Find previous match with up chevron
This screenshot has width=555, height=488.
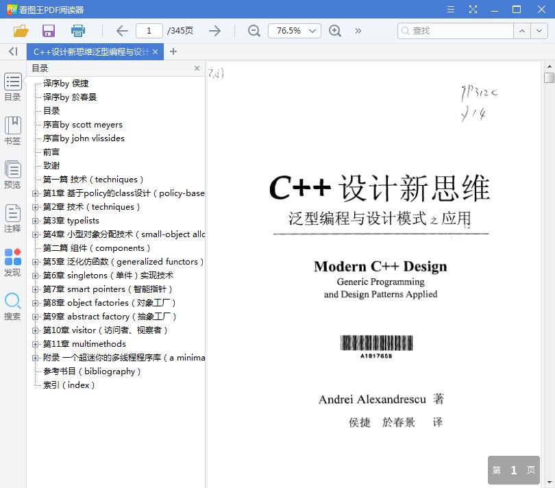(521, 31)
